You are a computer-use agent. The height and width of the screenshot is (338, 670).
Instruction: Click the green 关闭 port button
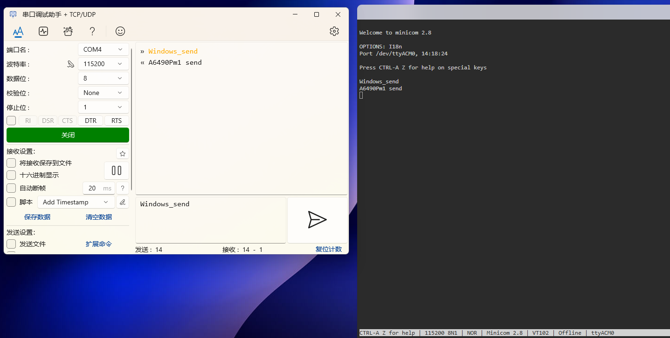coord(68,135)
